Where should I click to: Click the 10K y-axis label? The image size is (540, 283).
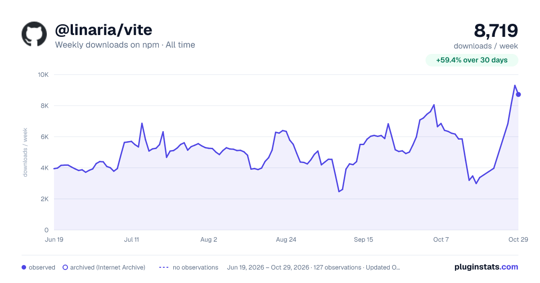[x=43, y=75]
